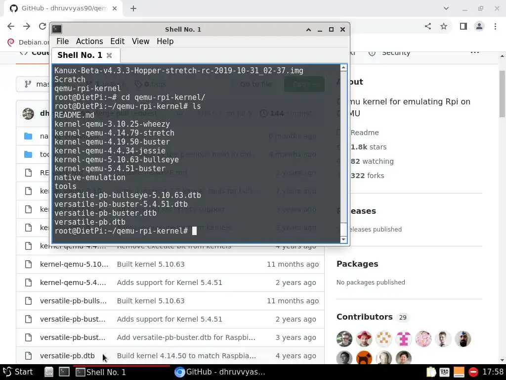506x380 pixels.
Task: Launch the terminal from the taskbar
Action: (64, 372)
